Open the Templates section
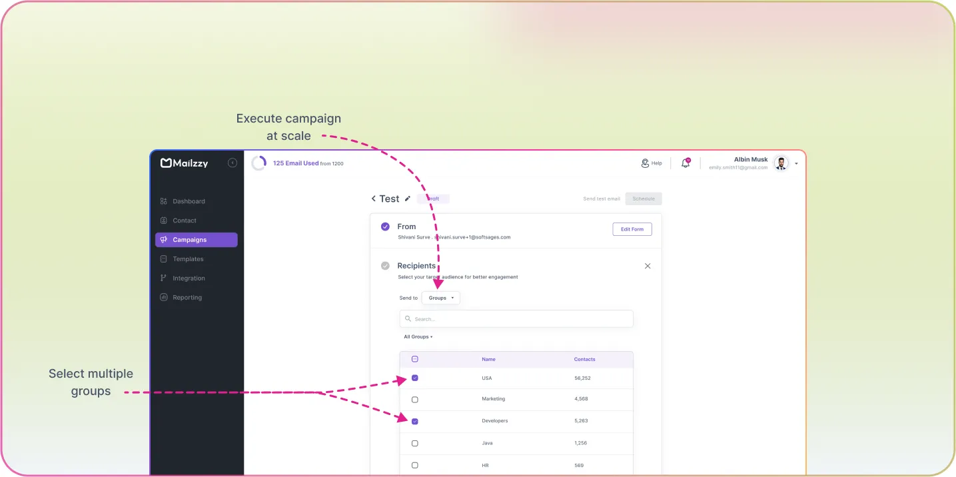Screen dimensions: 956x477 pyautogui.click(x=189, y=258)
